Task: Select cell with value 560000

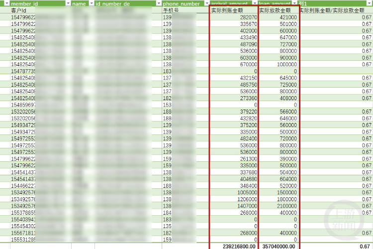Action: pyautogui.click(x=278, y=125)
